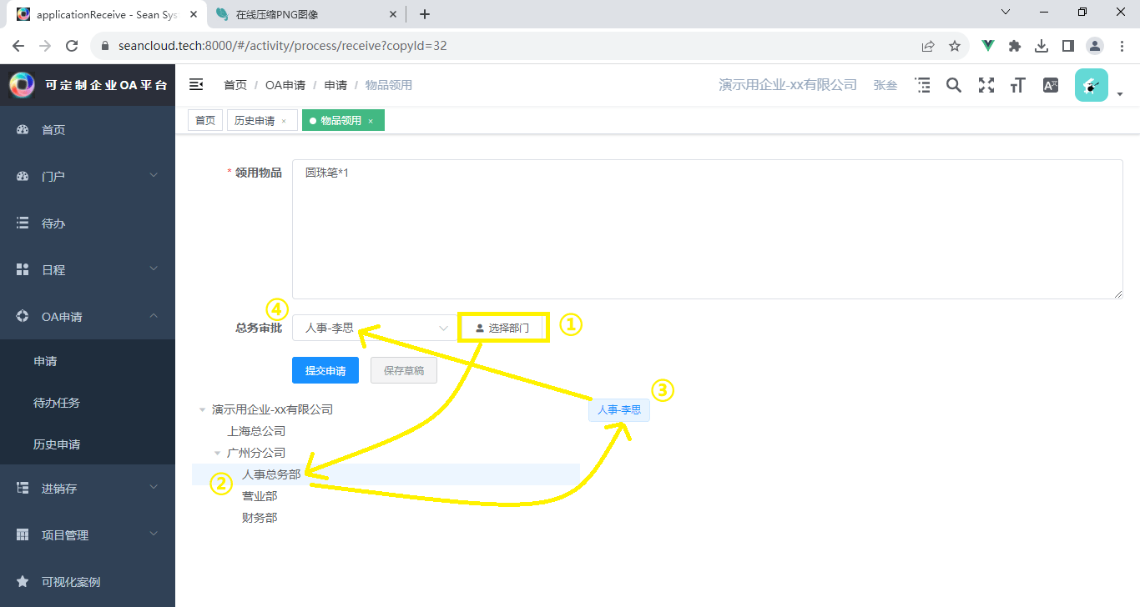The width and height of the screenshot is (1140, 607).
Task: Click the 提交申请 button
Action: [325, 370]
